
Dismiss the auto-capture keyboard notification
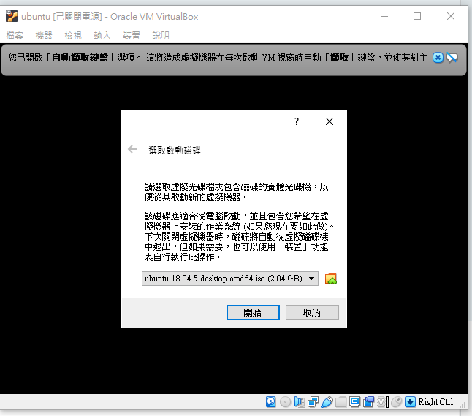tap(438, 57)
